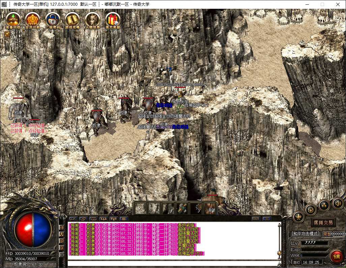This screenshot has width=346, height=268.
Task: Open the 首充奖励 gift box icon
Action: [x=113, y=21]
